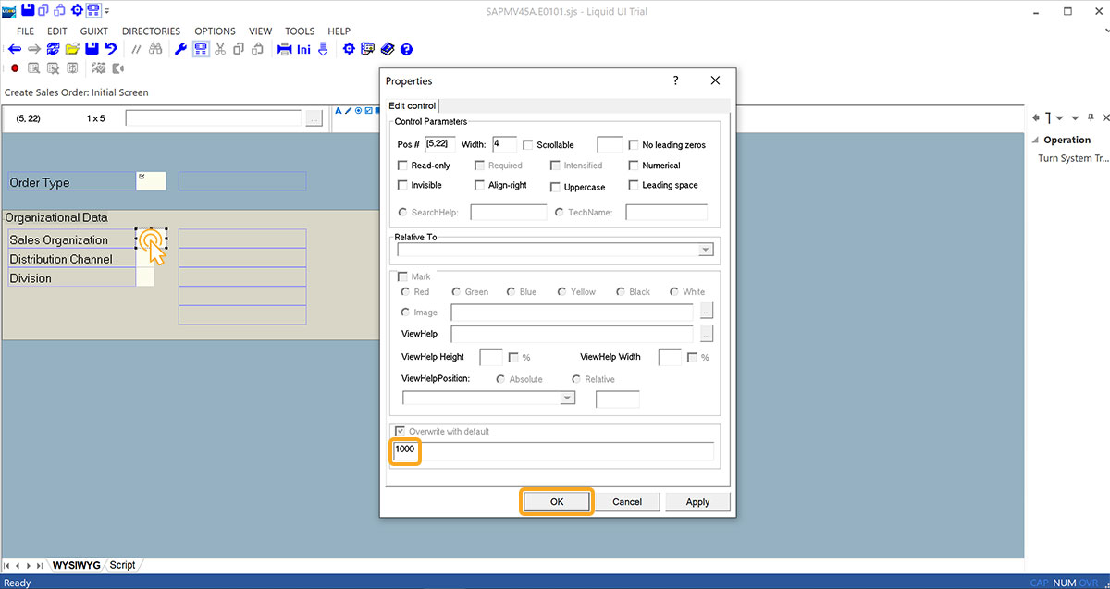Screen dimensions: 1110x589
Task: Click the Paste icon in main toolbar
Action: pos(256,50)
